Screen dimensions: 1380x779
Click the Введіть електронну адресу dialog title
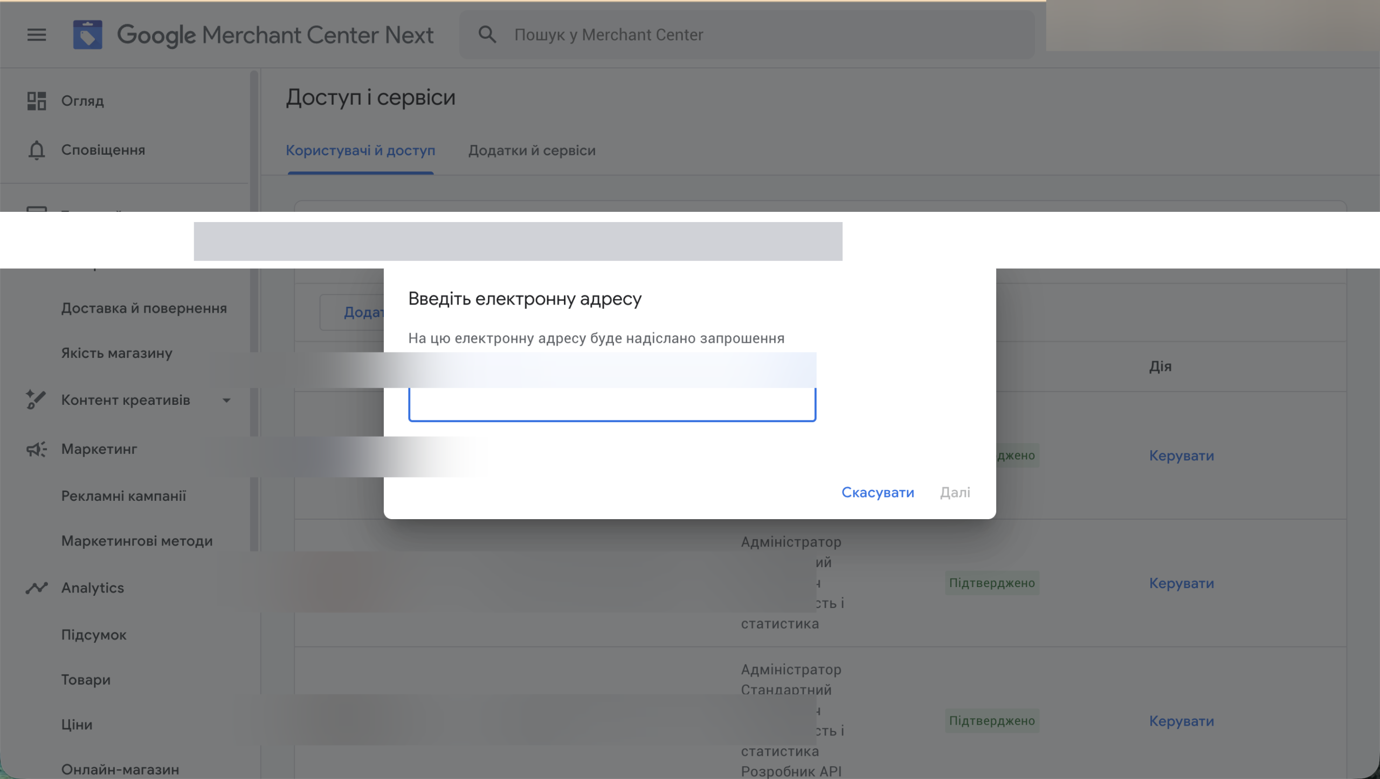point(525,299)
